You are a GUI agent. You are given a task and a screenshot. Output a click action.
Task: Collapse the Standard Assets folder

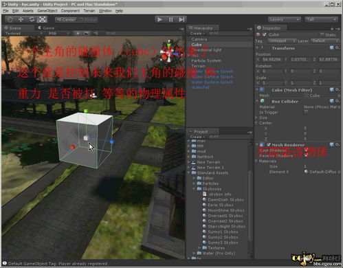pyautogui.click(x=189, y=172)
